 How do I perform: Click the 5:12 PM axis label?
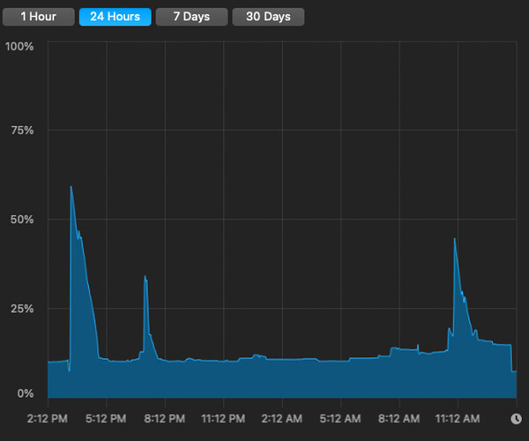click(x=106, y=419)
